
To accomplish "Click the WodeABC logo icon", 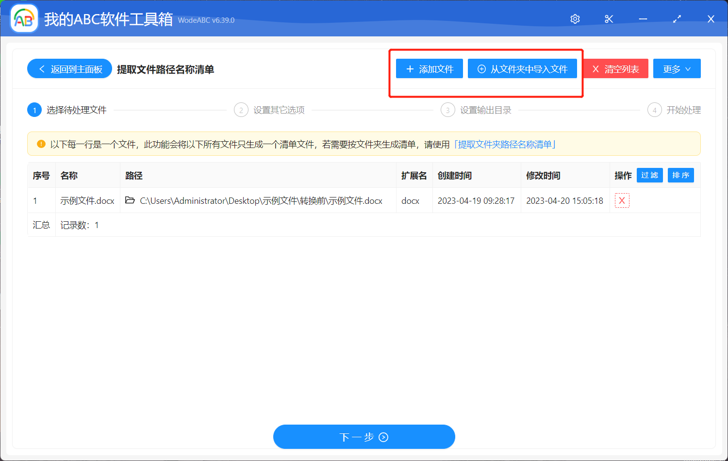I will coord(24,18).
